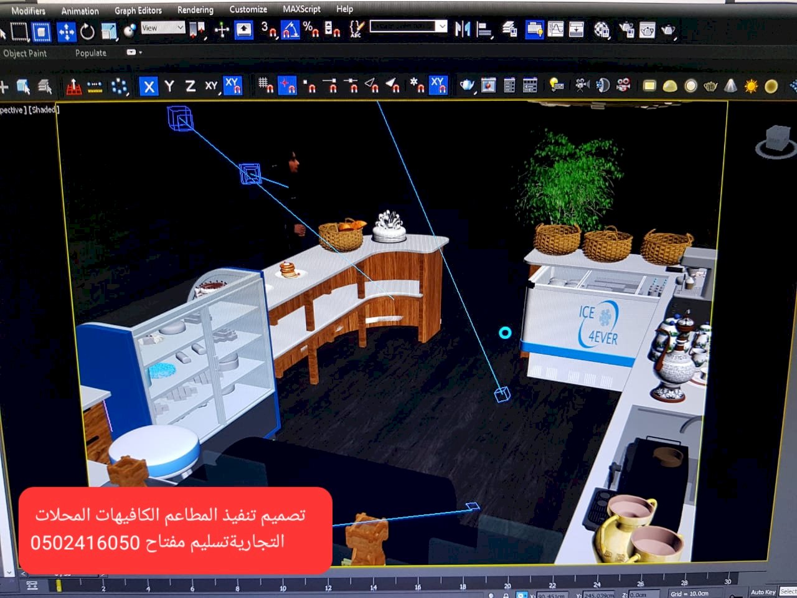Click the Mirror tool icon

pos(463,29)
